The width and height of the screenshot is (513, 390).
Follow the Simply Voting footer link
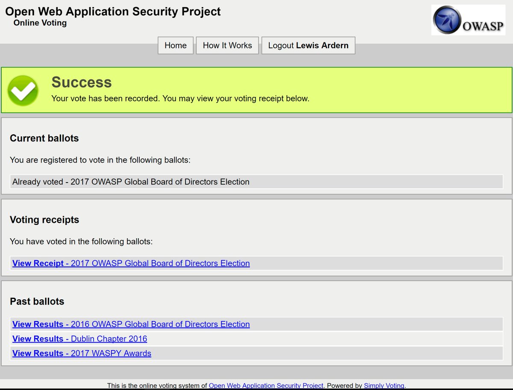[x=384, y=385]
